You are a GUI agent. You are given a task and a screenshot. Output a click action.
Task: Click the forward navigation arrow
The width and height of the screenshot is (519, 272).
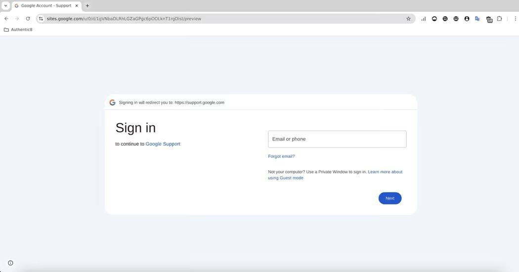pyautogui.click(x=17, y=19)
